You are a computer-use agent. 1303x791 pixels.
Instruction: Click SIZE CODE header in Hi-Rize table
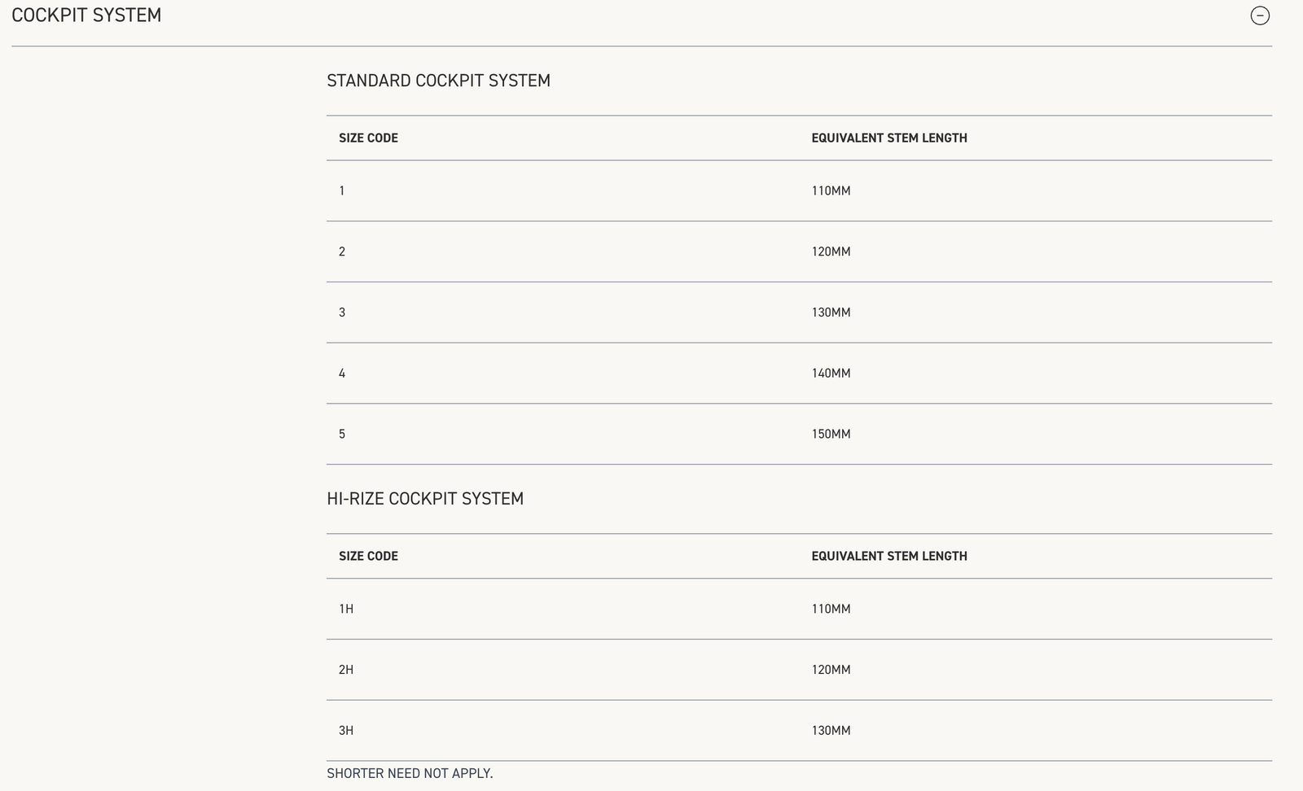pos(368,557)
